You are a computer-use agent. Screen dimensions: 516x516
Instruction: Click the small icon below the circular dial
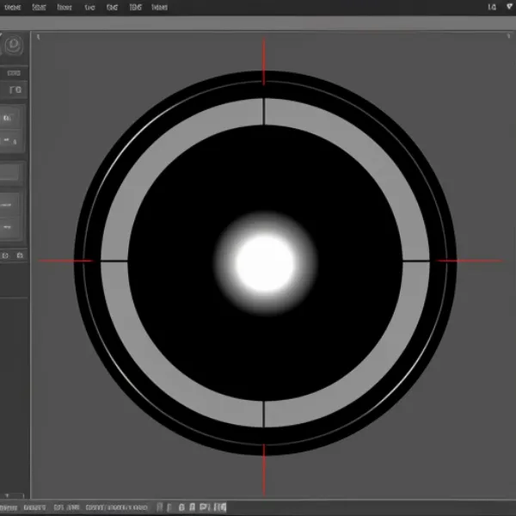(15, 89)
